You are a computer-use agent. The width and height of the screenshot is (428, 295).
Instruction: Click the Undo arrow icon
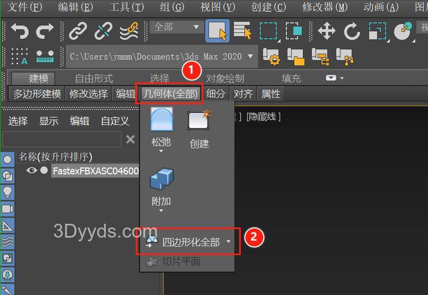pyautogui.click(x=20, y=31)
